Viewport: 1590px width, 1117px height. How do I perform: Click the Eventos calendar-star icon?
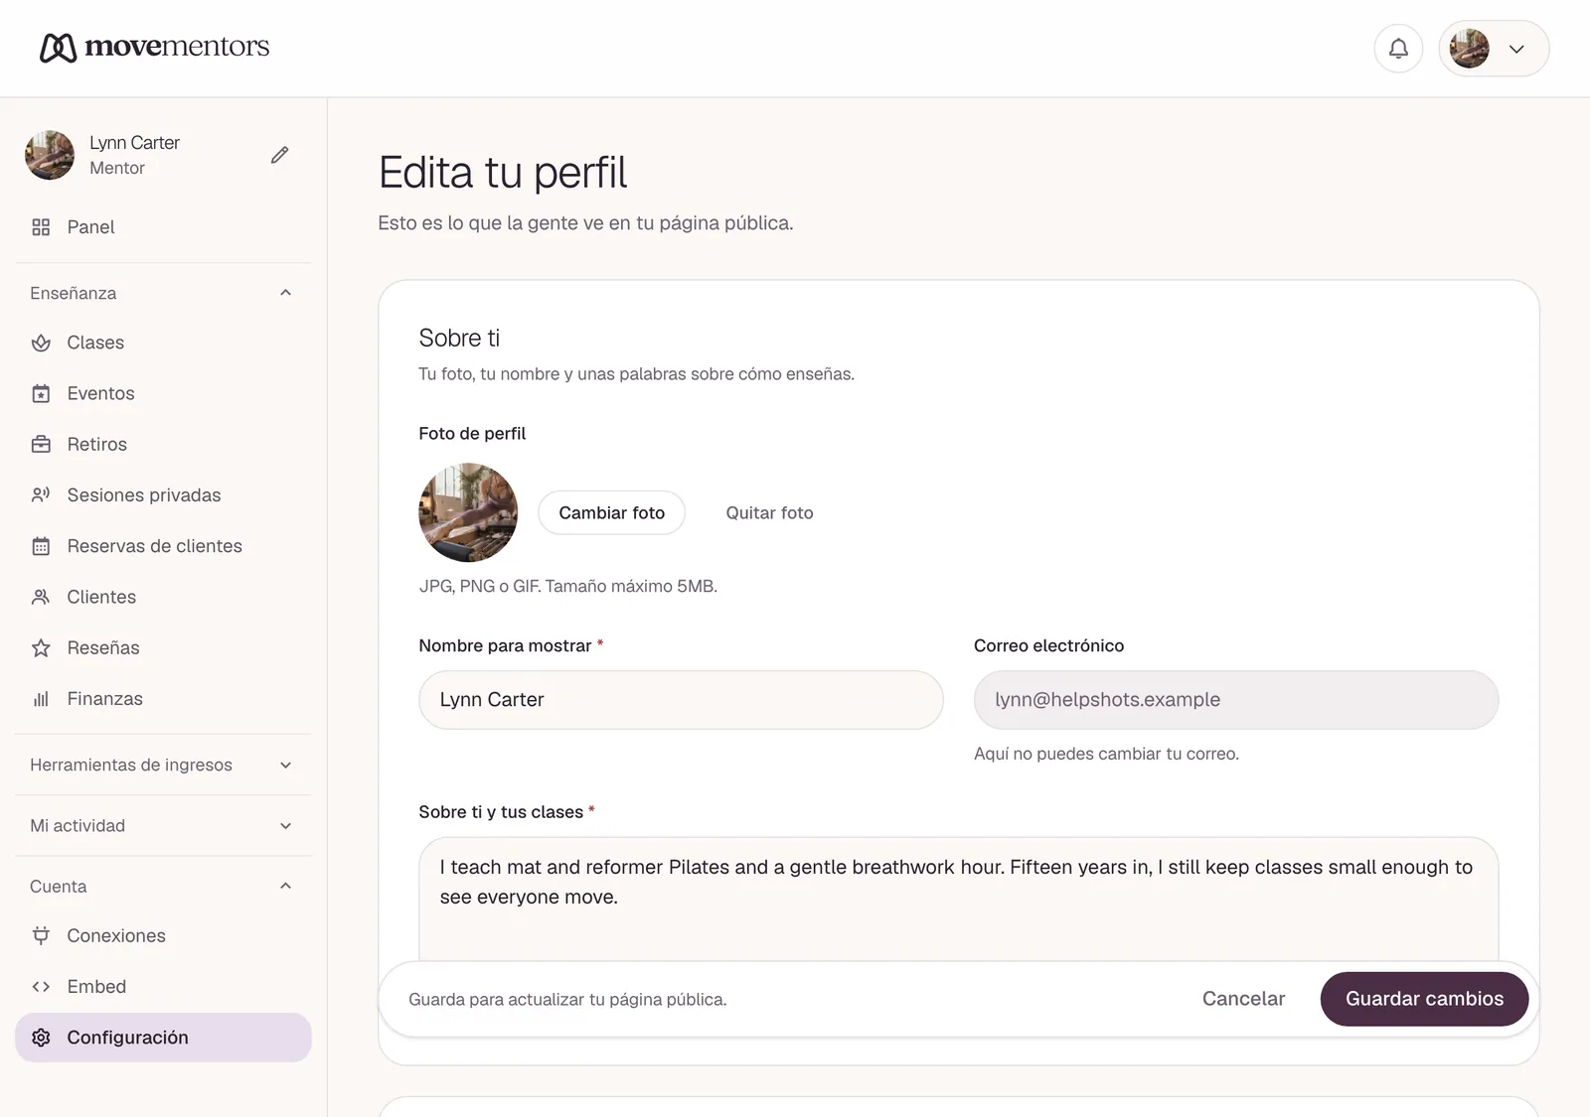41,393
